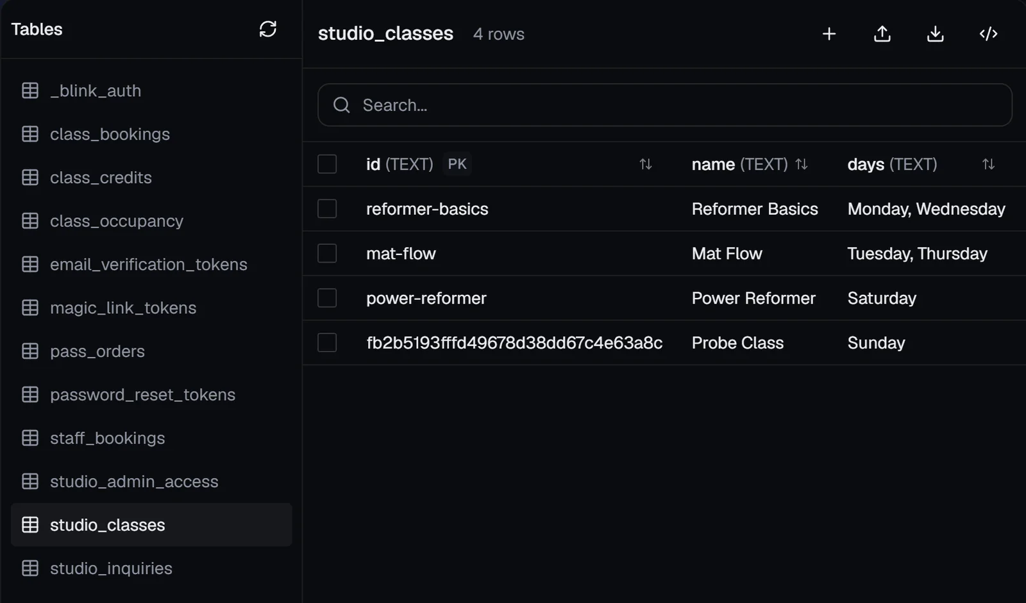The width and height of the screenshot is (1026, 603).
Task: Click the table icon beside staff_bookings
Action: point(30,438)
